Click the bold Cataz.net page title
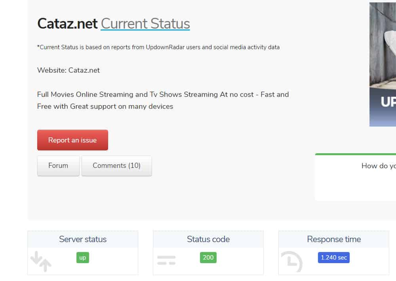 (67, 24)
